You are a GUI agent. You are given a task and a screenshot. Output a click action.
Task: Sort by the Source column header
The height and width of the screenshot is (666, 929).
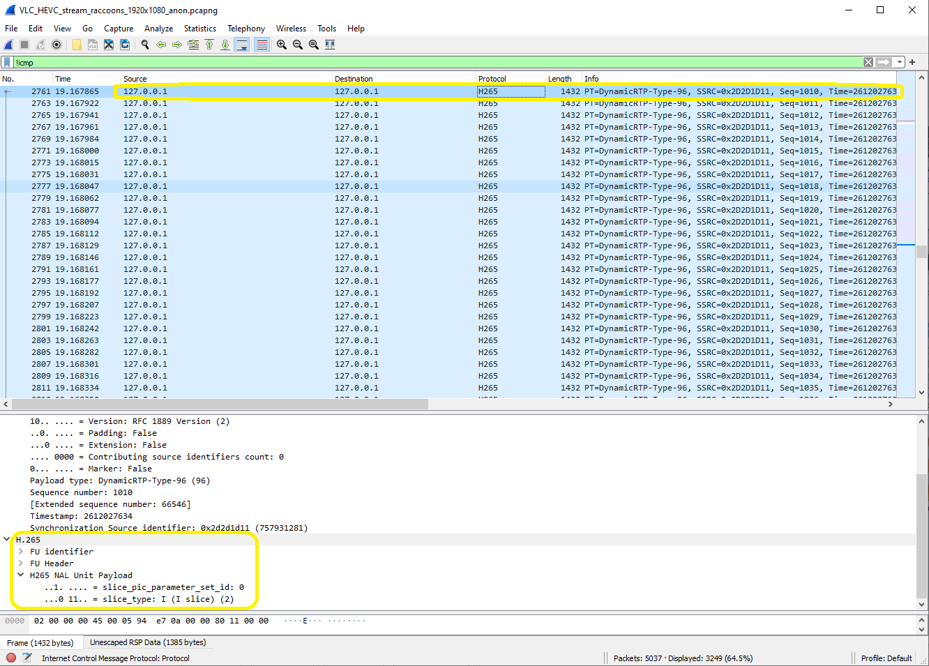[227, 79]
